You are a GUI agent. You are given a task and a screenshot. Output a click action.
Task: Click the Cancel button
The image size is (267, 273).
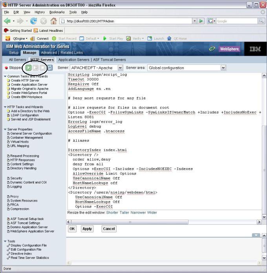click(109, 229)
